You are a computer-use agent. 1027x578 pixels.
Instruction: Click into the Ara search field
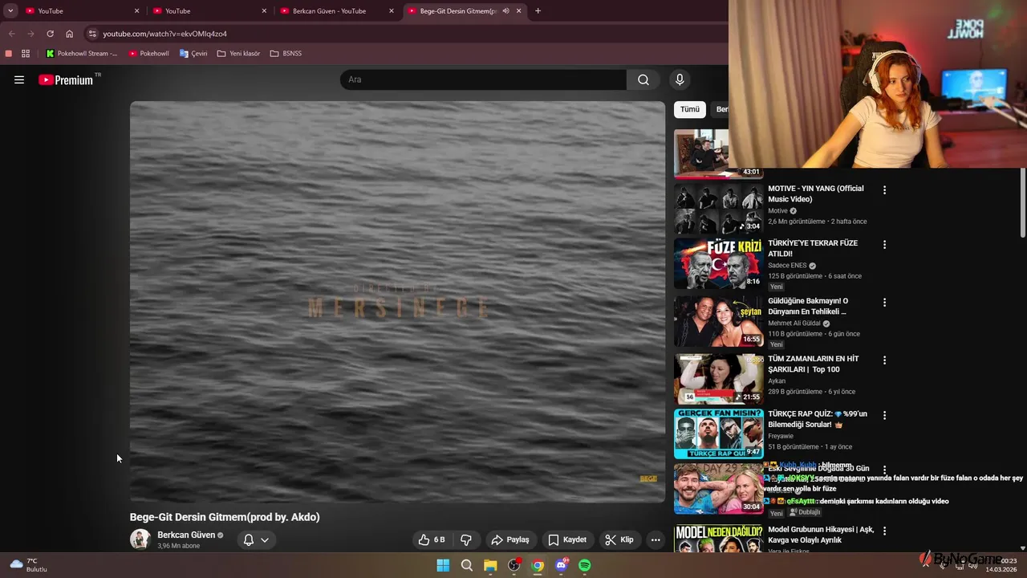pyautogui.click(x=483, y=79)
